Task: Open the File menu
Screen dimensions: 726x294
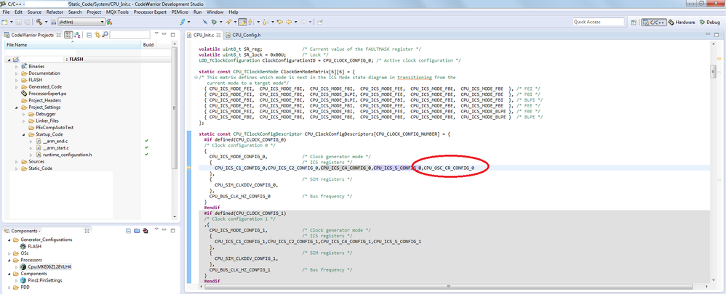Action: pyautogui.click(x=6, y=12)
